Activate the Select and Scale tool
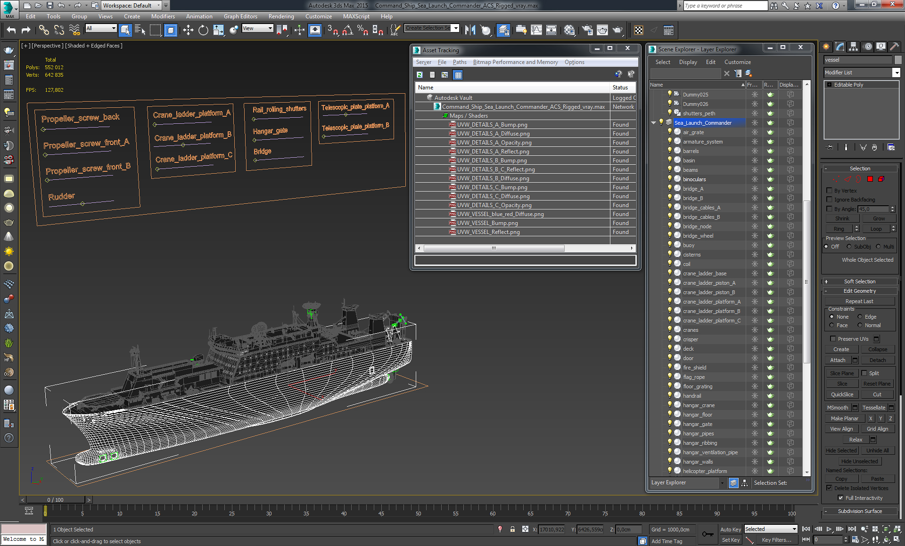 (x=218, y=30)
